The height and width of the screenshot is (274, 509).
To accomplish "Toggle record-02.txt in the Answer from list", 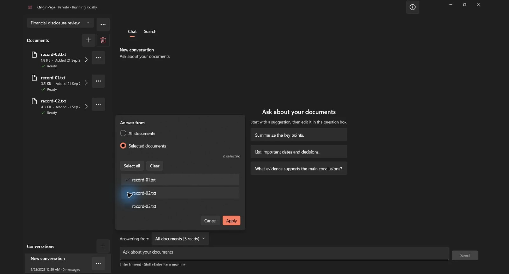I will [x=180, y=193].
